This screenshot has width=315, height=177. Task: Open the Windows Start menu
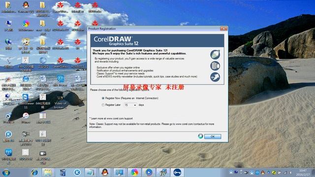6,173
